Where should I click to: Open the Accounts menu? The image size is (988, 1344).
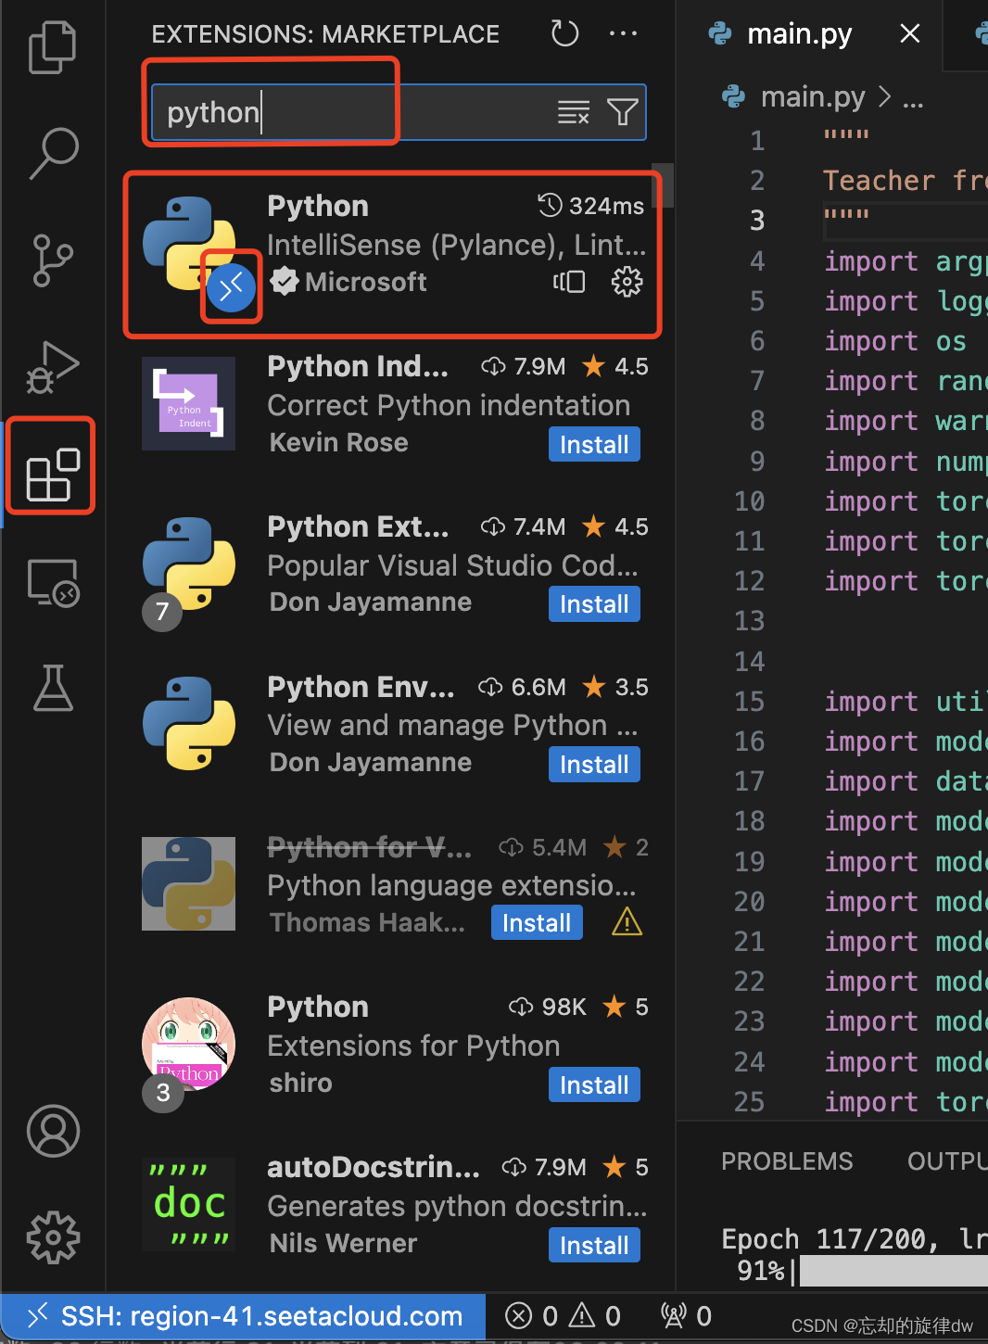tap(53, 1130)
